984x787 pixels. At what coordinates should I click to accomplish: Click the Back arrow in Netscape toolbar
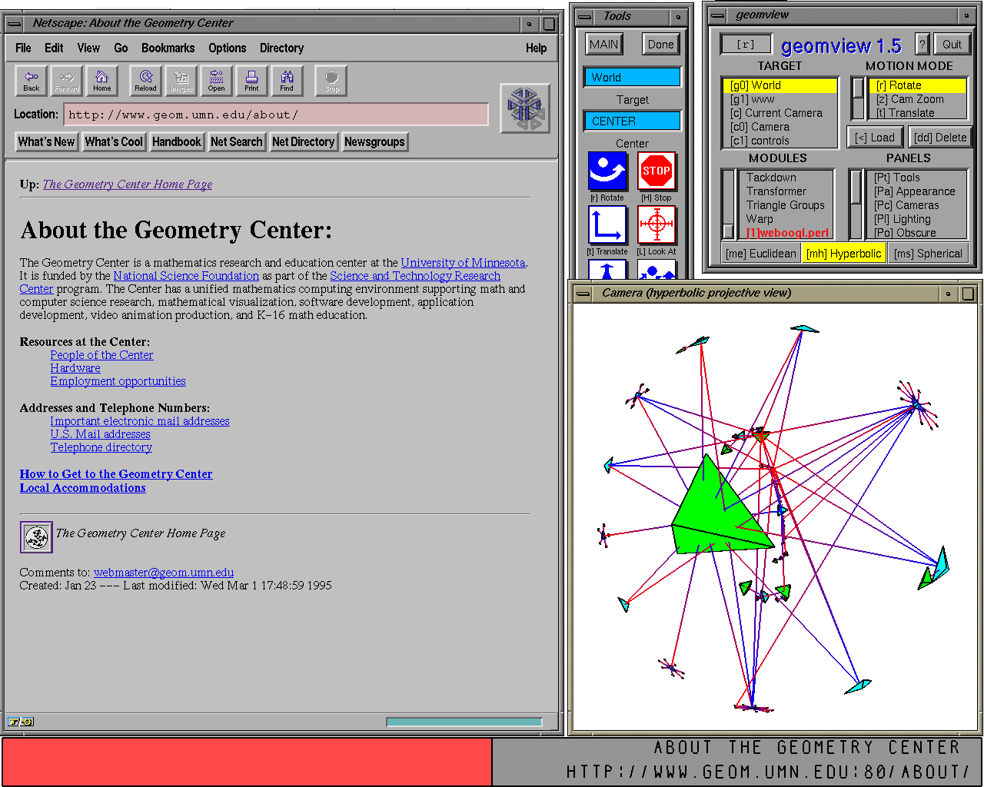click(x=32, y=80)
